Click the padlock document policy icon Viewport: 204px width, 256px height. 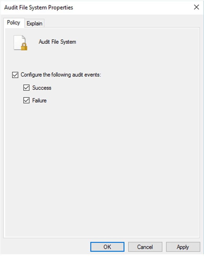tap(21, 42)
